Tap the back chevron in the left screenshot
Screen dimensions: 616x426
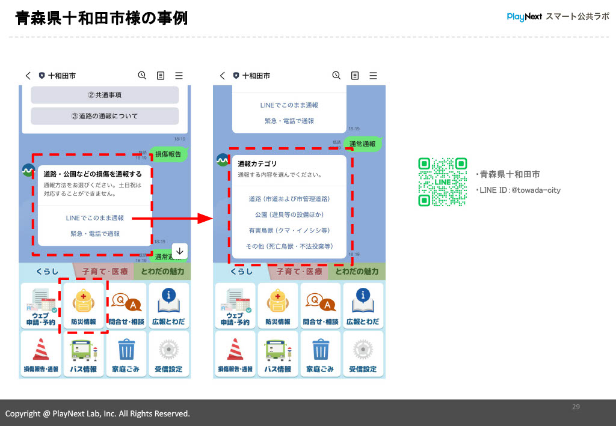pyautogui.click(x=28, y=75)
